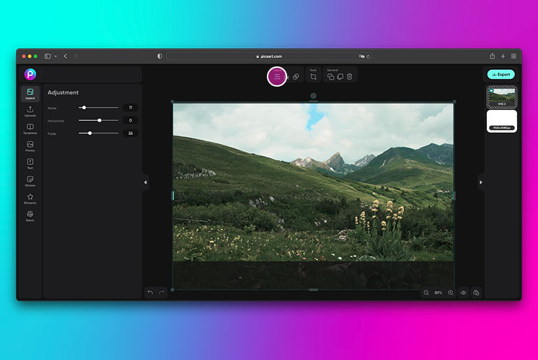Collapse the right layers panel arrow

click(481, 182)
